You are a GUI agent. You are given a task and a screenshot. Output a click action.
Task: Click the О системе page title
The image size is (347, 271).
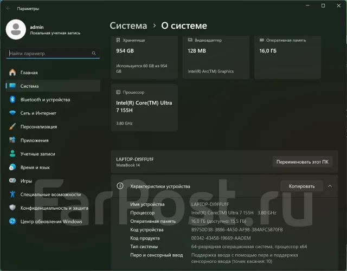184,25
